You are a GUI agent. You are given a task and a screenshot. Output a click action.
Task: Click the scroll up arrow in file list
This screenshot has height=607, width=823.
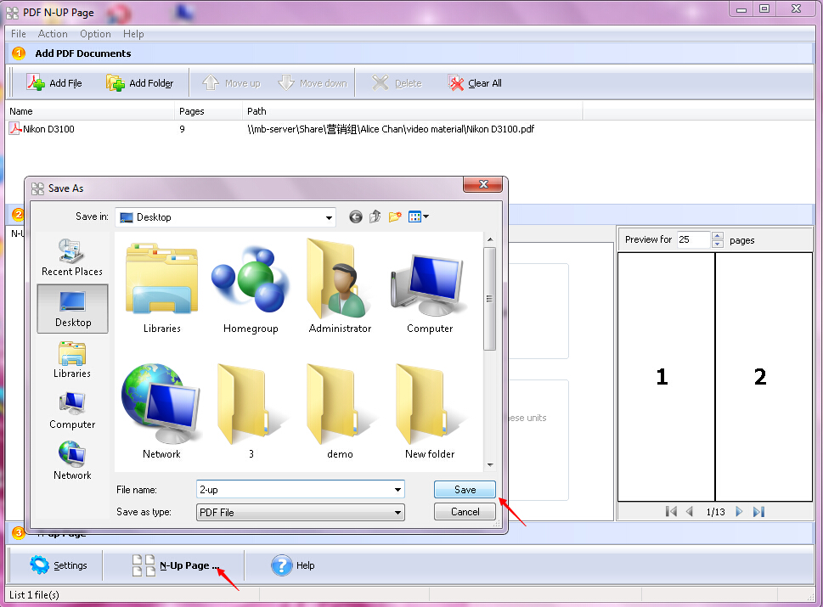pos(490,239)
